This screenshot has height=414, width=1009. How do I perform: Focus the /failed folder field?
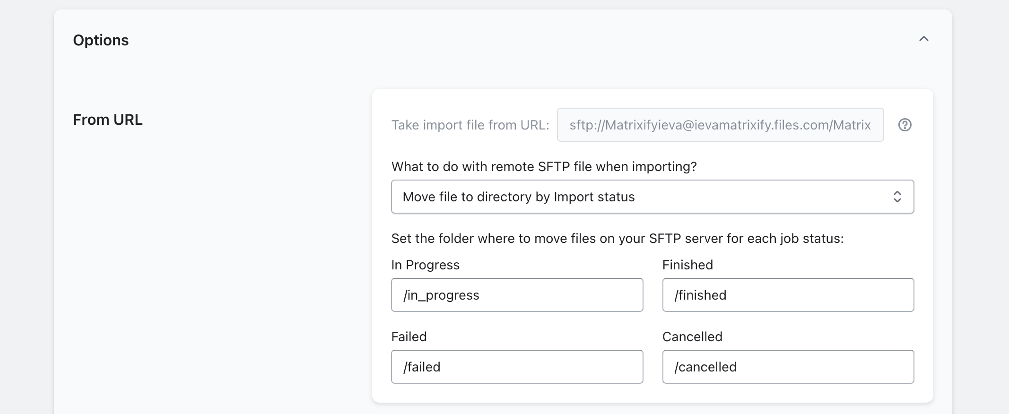pos(517,367)
